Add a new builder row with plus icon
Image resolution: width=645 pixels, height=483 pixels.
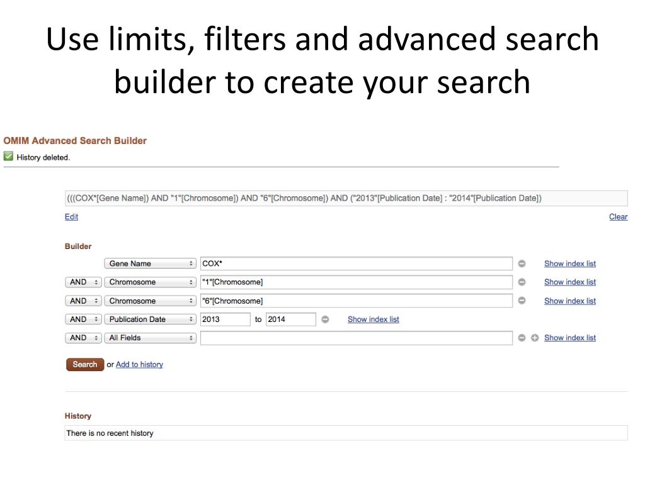coord(535,338)
